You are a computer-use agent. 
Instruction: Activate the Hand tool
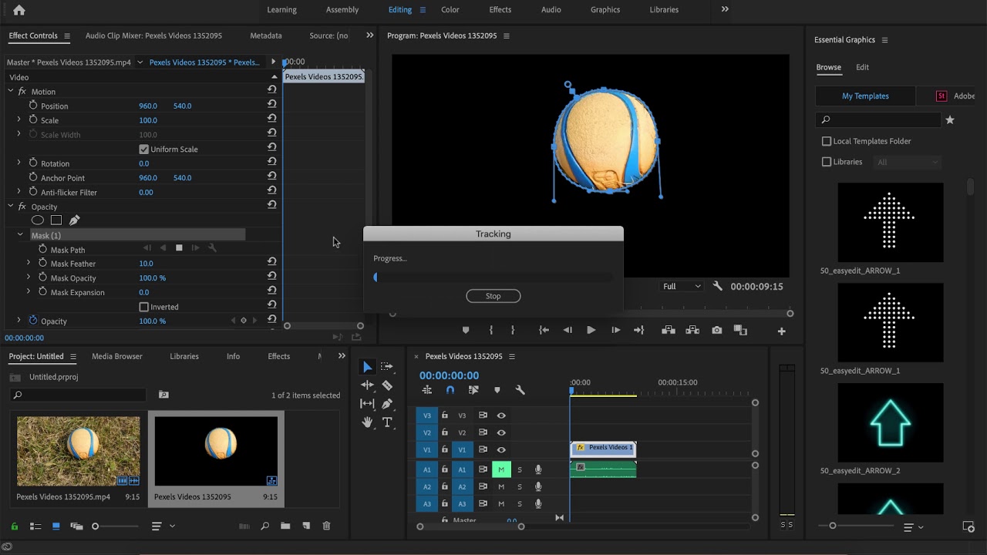pos(368,422)
